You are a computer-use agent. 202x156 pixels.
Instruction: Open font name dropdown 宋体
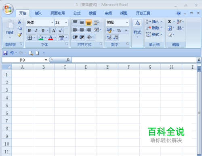point(52,23)
